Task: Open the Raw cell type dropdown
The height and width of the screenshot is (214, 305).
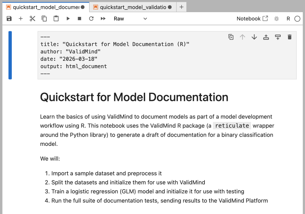Action: [x=130, y=18]
